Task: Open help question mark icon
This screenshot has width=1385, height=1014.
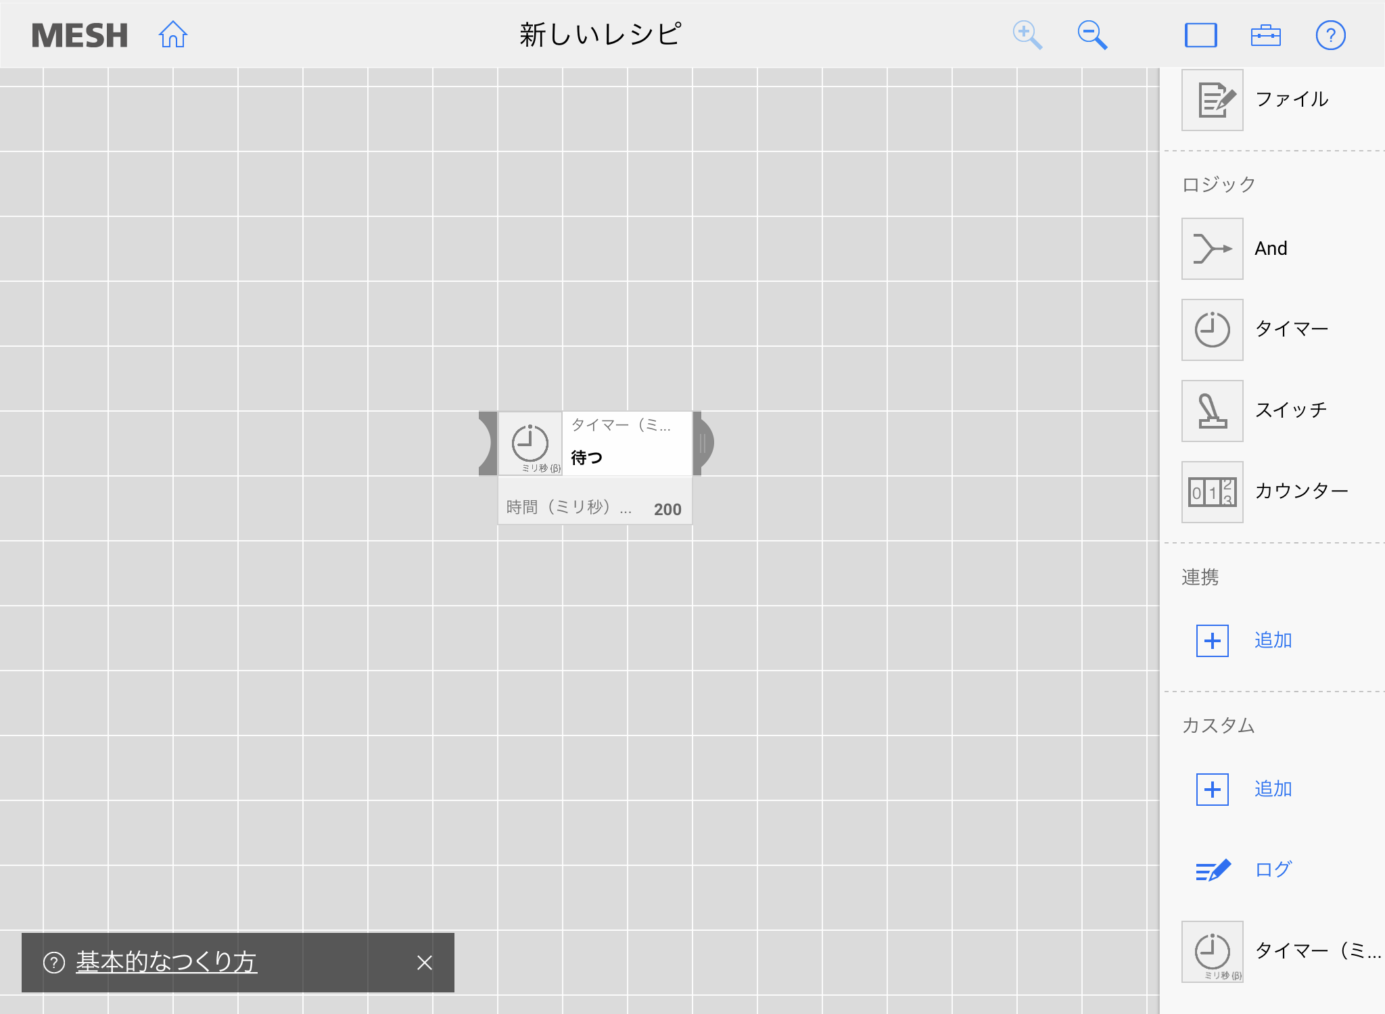Action: point(1331,35)
